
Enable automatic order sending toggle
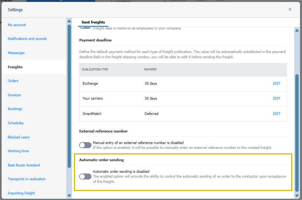tap(85, 176)
